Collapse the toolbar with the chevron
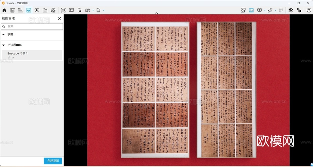The width and height of the screenshot is (313, 167). 157,13
